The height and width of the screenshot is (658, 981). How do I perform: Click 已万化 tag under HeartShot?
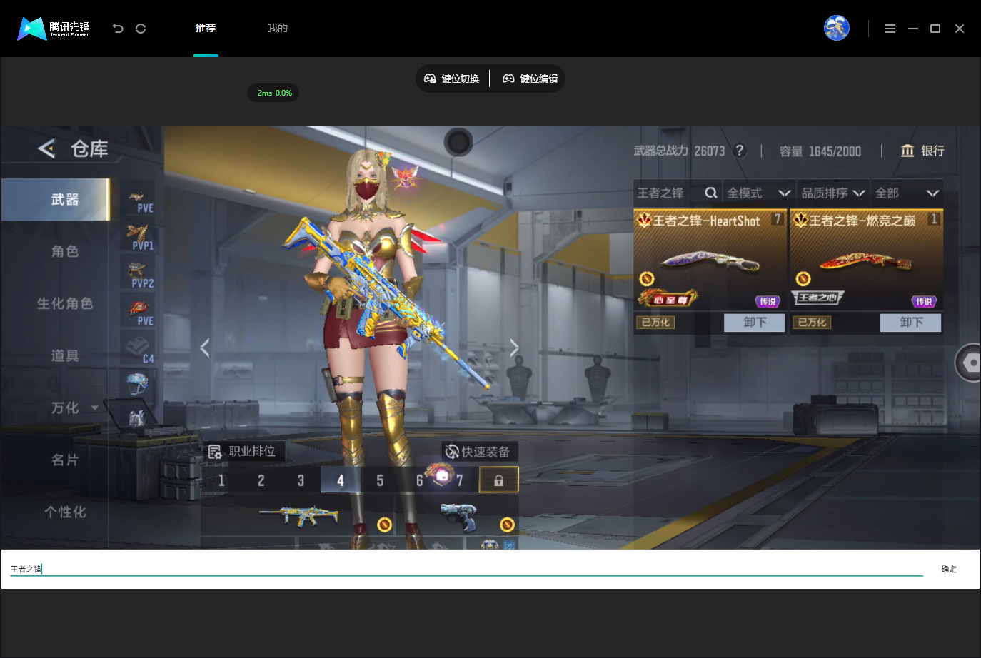point(655,323)
